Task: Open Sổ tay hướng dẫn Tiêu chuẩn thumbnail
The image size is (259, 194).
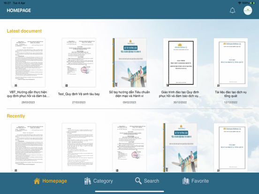Action: click(x=129, y=63)
